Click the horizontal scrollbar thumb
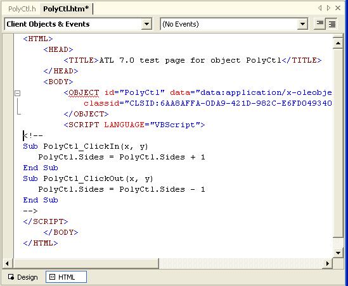The image size is (348, 286). click(x=86, y=263)
